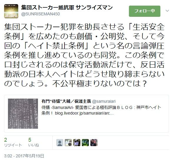
Task: Open fourth liker's green foliage avatar
Action: point(85,143)
